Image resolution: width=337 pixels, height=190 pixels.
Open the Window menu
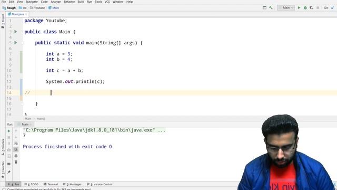click(x=118, y=2)
